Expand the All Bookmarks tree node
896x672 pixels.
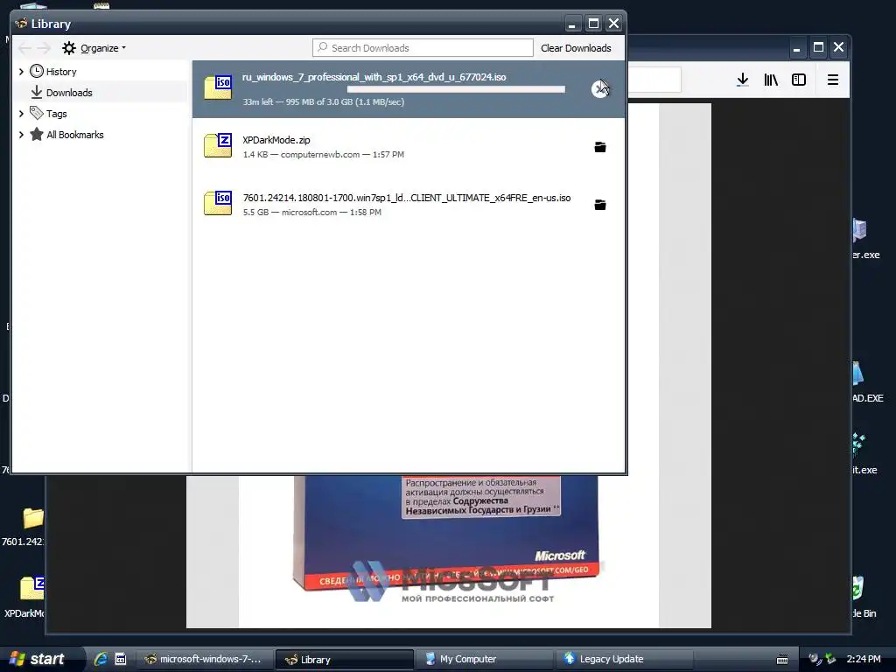pos(21,135)
